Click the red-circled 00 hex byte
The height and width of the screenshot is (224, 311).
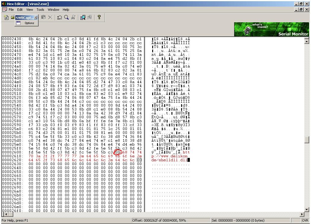pyautogui.click(x=118, y=152)
